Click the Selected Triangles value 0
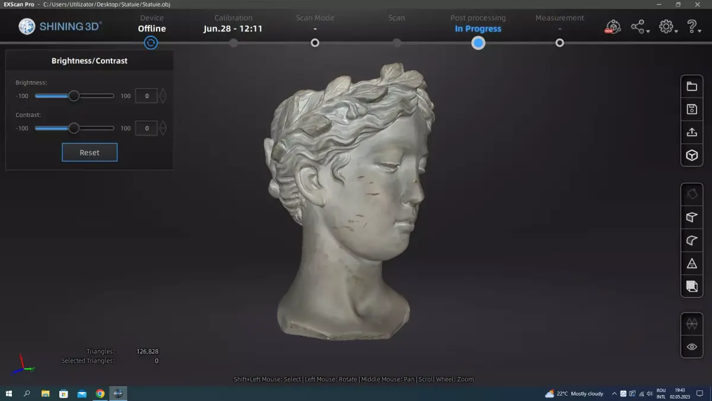712x401 pixels. 157,361
